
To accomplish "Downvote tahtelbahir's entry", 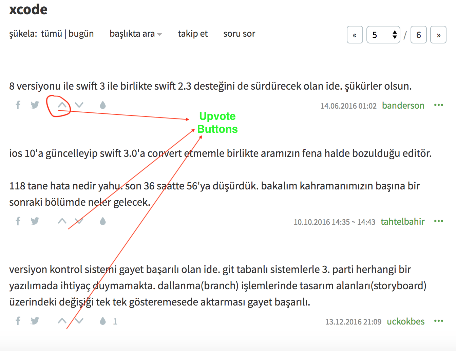I will click(79, 221).
